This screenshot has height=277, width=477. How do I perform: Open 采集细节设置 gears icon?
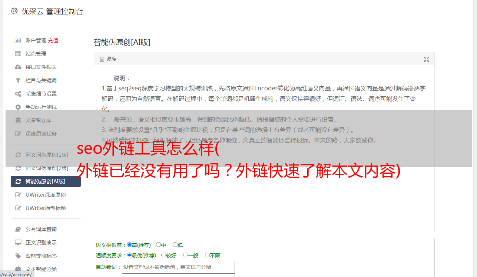pyautogui.click(x=18, y=94)
